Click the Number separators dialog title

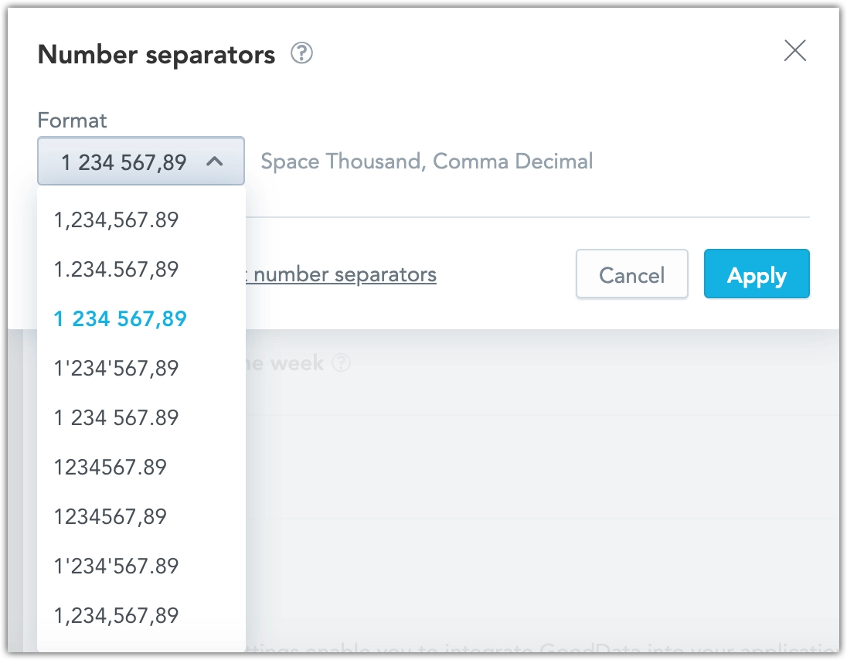point(157,53)
